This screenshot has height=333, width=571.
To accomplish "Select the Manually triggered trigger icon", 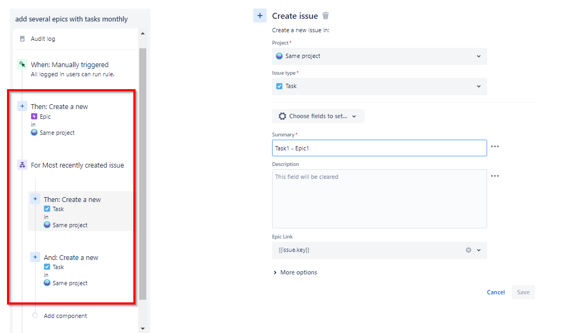I will tap(22, 64).
